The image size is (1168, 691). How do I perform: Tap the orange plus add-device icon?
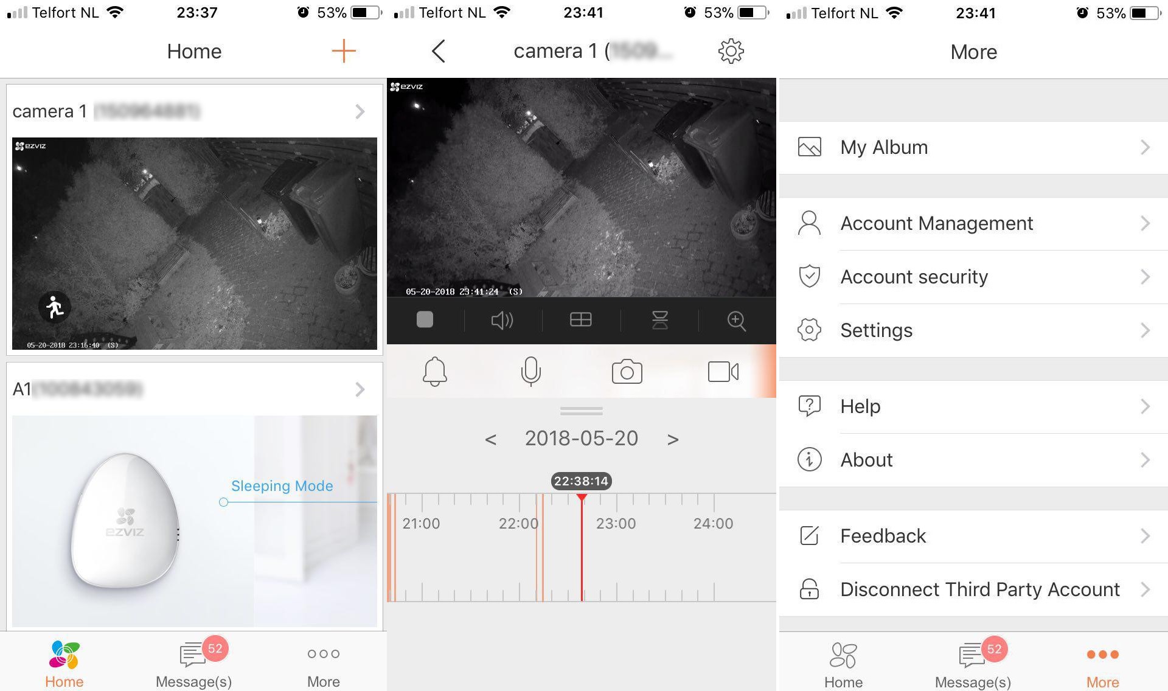tap(343, 51)
